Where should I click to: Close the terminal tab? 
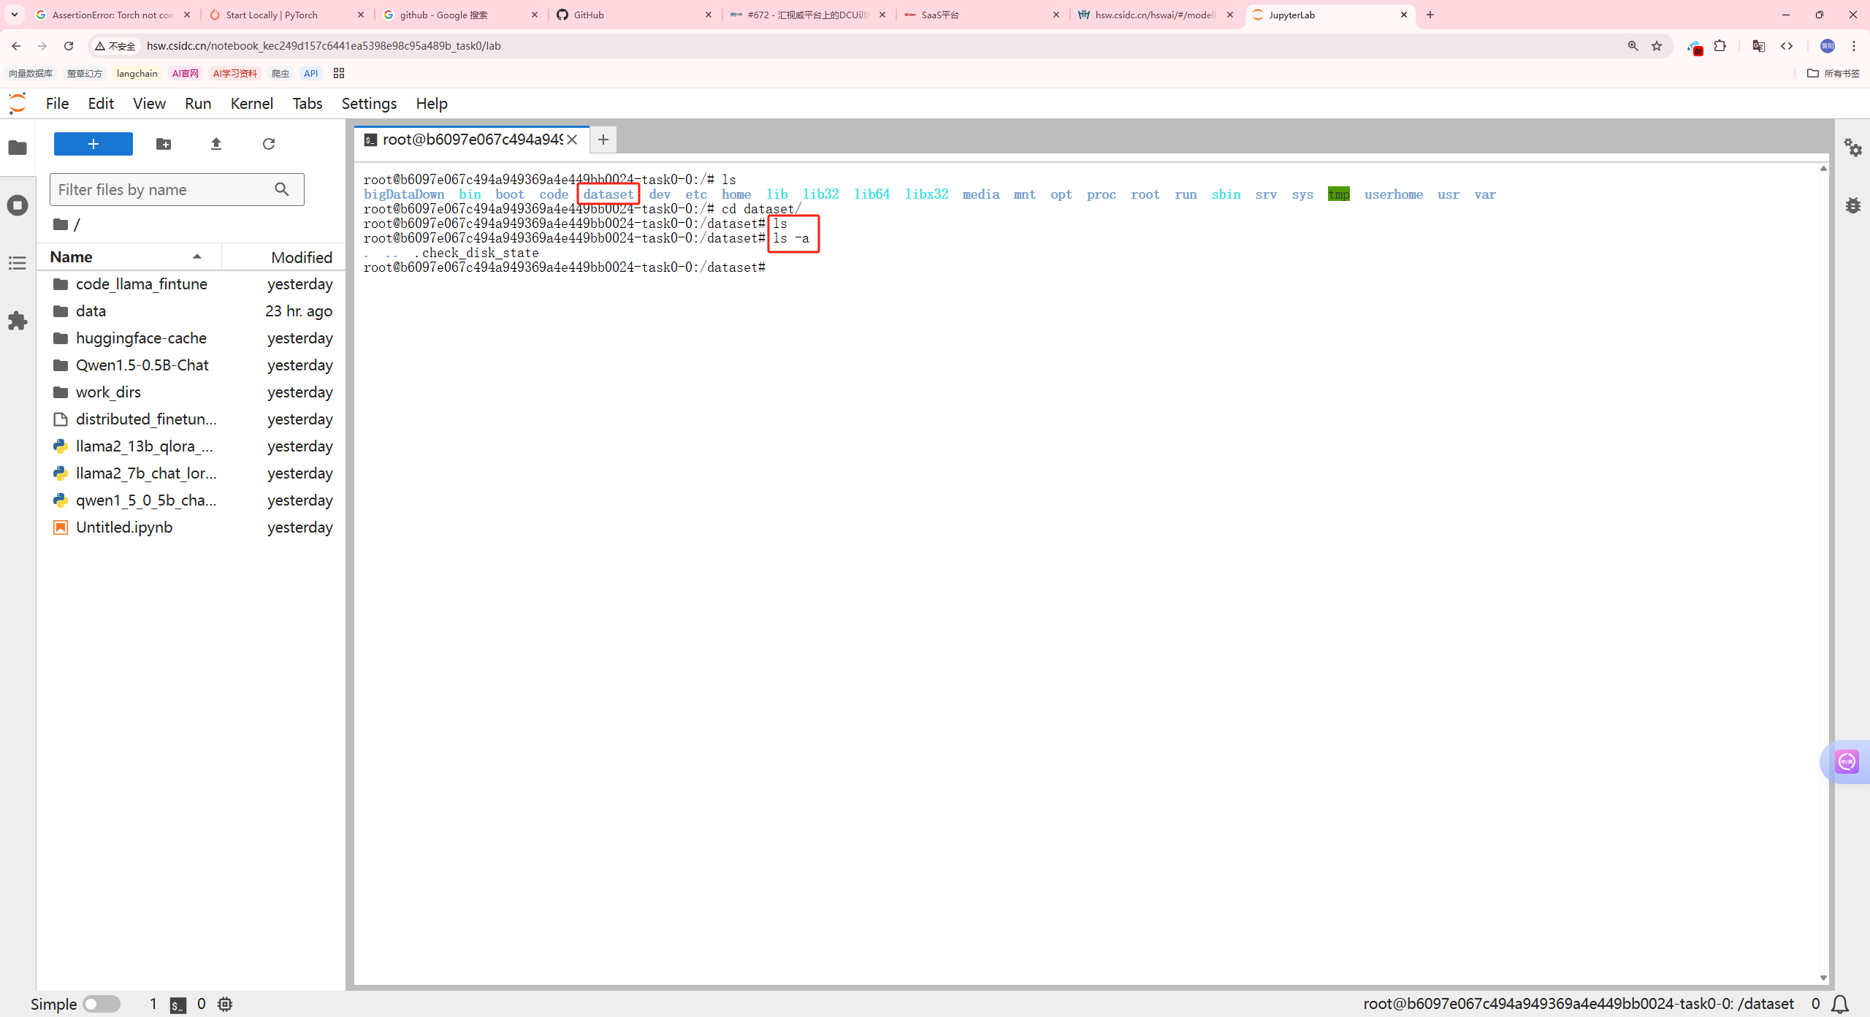pyautogui.click(x=573, y=140)
